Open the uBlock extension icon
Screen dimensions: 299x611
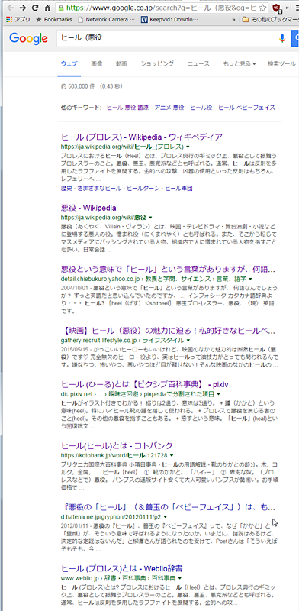coord(276,8)
